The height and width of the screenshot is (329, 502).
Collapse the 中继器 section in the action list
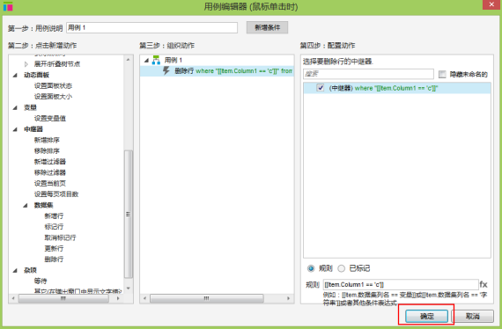(15, 129)
